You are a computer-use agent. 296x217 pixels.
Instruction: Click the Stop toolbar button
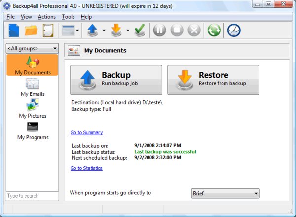pos(177,30)
